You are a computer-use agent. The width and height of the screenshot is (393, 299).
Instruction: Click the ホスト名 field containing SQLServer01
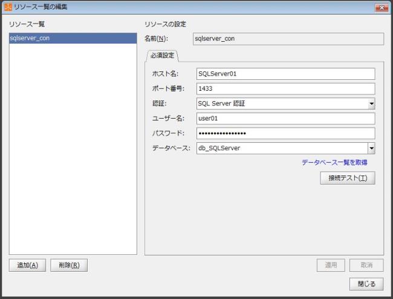(x=285, y=74)
